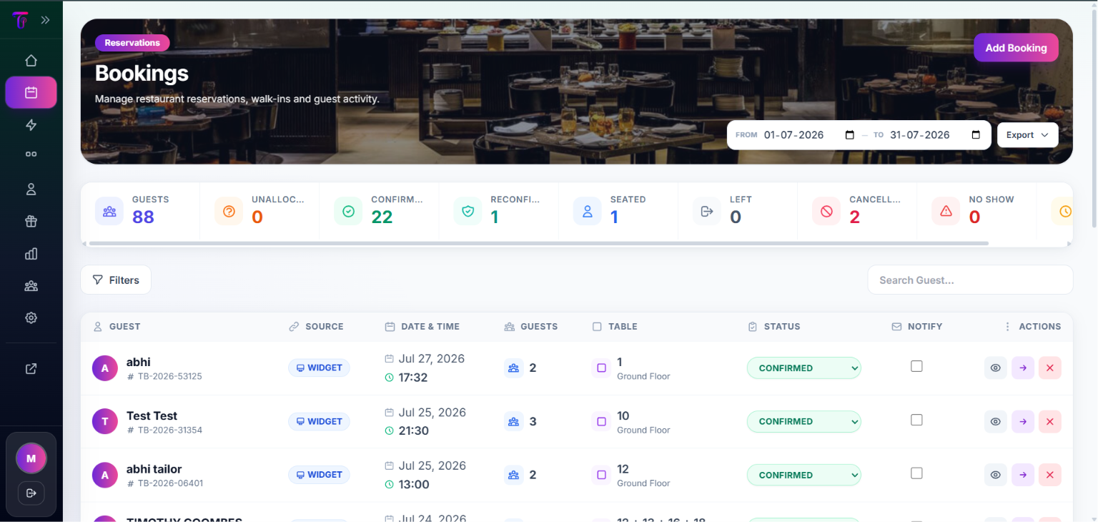Click the purple arrow for Test Test

pyautogui.click(x=1023, y=421)
